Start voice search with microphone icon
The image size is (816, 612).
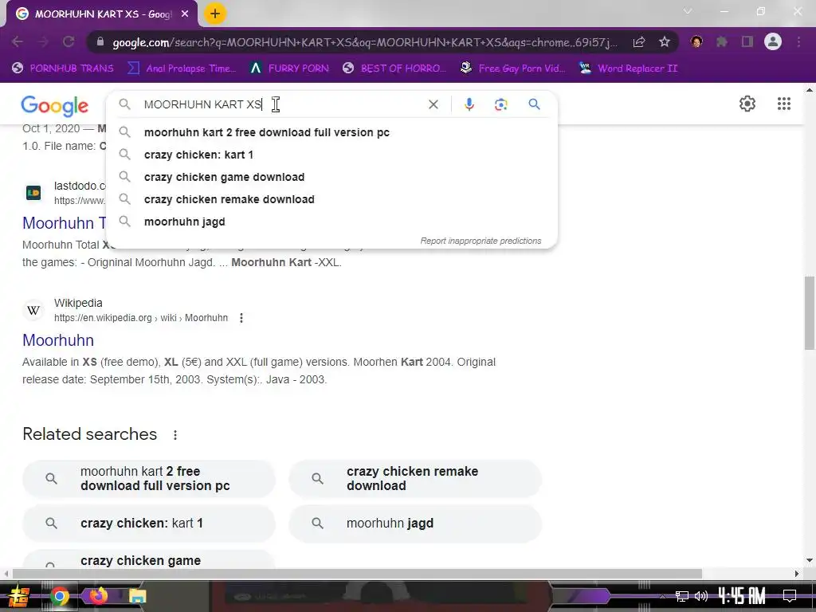point(469,104)
